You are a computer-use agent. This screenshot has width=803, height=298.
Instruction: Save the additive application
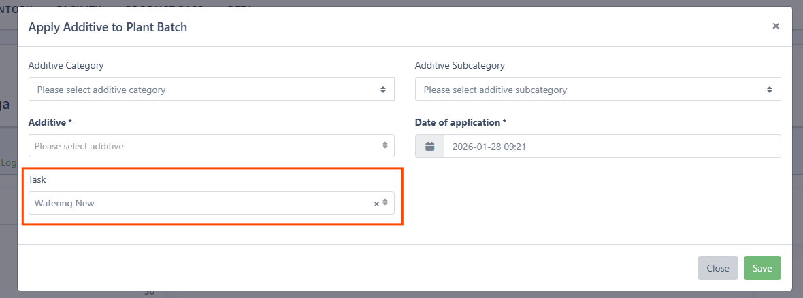pos(762,268)
